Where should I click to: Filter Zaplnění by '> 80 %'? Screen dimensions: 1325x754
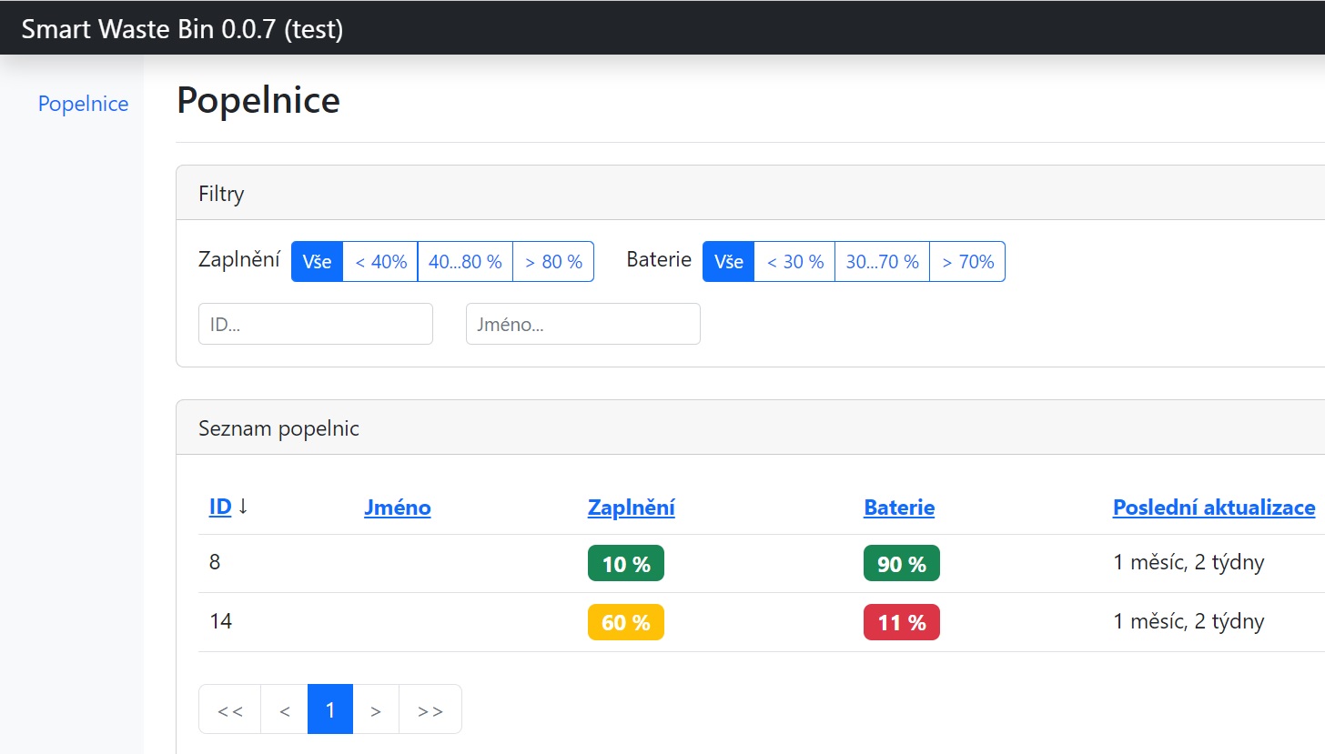click(x=553, y=262)
